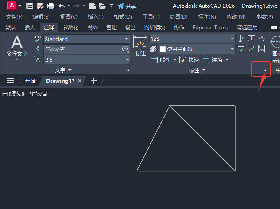The width and height of the screenshot is (280, 209).
Task: Click the plus new drawing tab button
Action: point(94,81)
